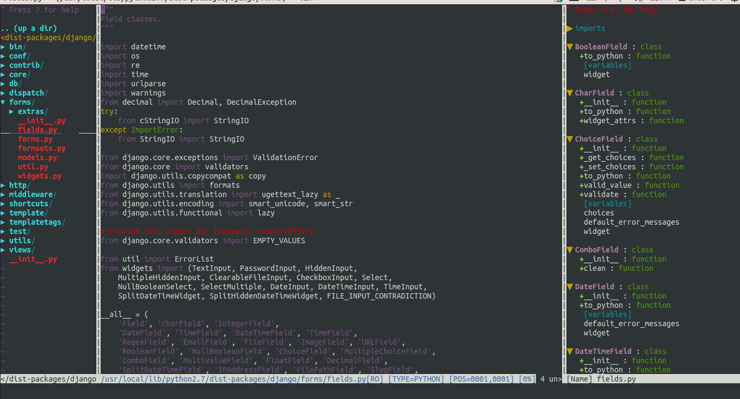Jump to ChoiceField validate function
This screenshot has height=399, width=740.
[x=623, y=194]
